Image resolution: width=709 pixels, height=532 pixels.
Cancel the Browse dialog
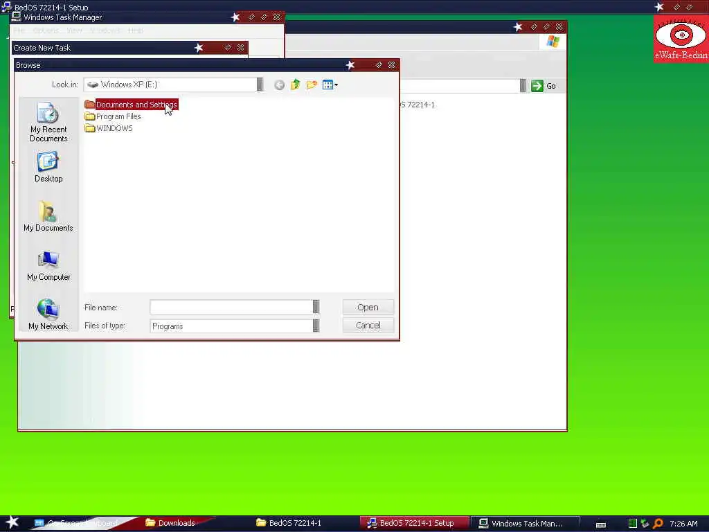click(368, 326)
